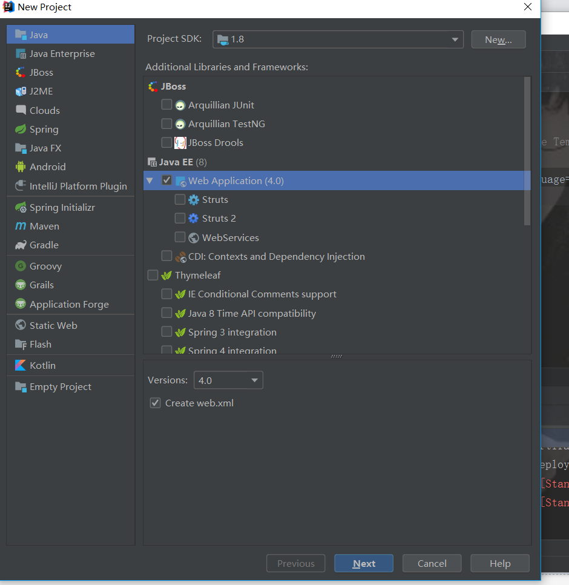The height and width of the screenshot is (585, 569).
Task: Click the Struts gear icon
Action: click(194, 200)
